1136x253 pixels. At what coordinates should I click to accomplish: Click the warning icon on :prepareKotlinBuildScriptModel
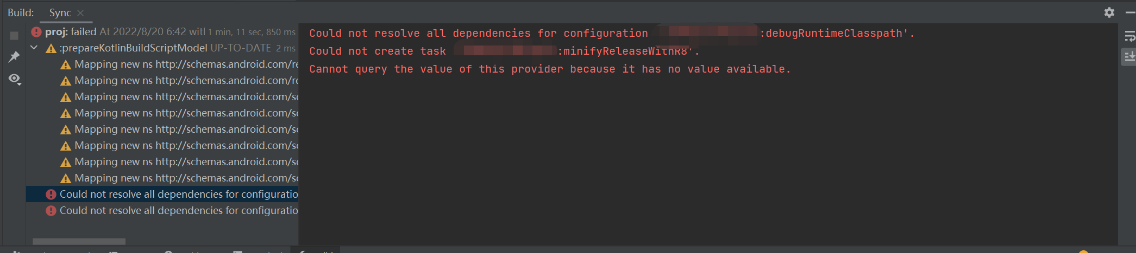[51, 49]
